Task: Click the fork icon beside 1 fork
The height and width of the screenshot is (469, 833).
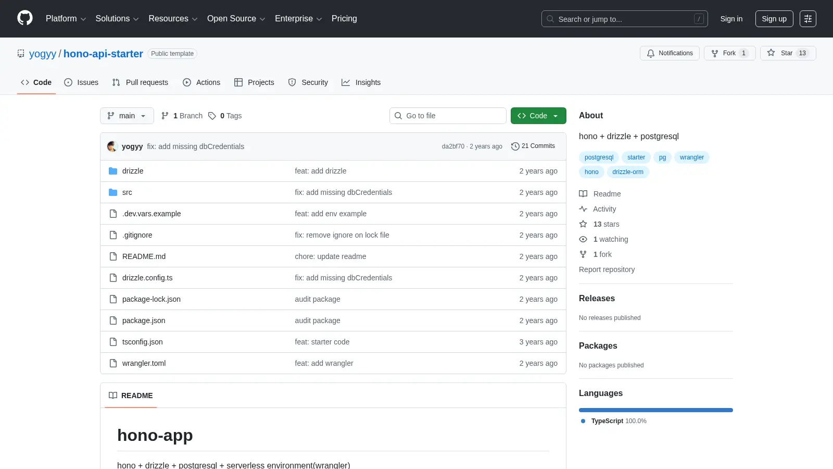Action: click(x=583, y=254)
